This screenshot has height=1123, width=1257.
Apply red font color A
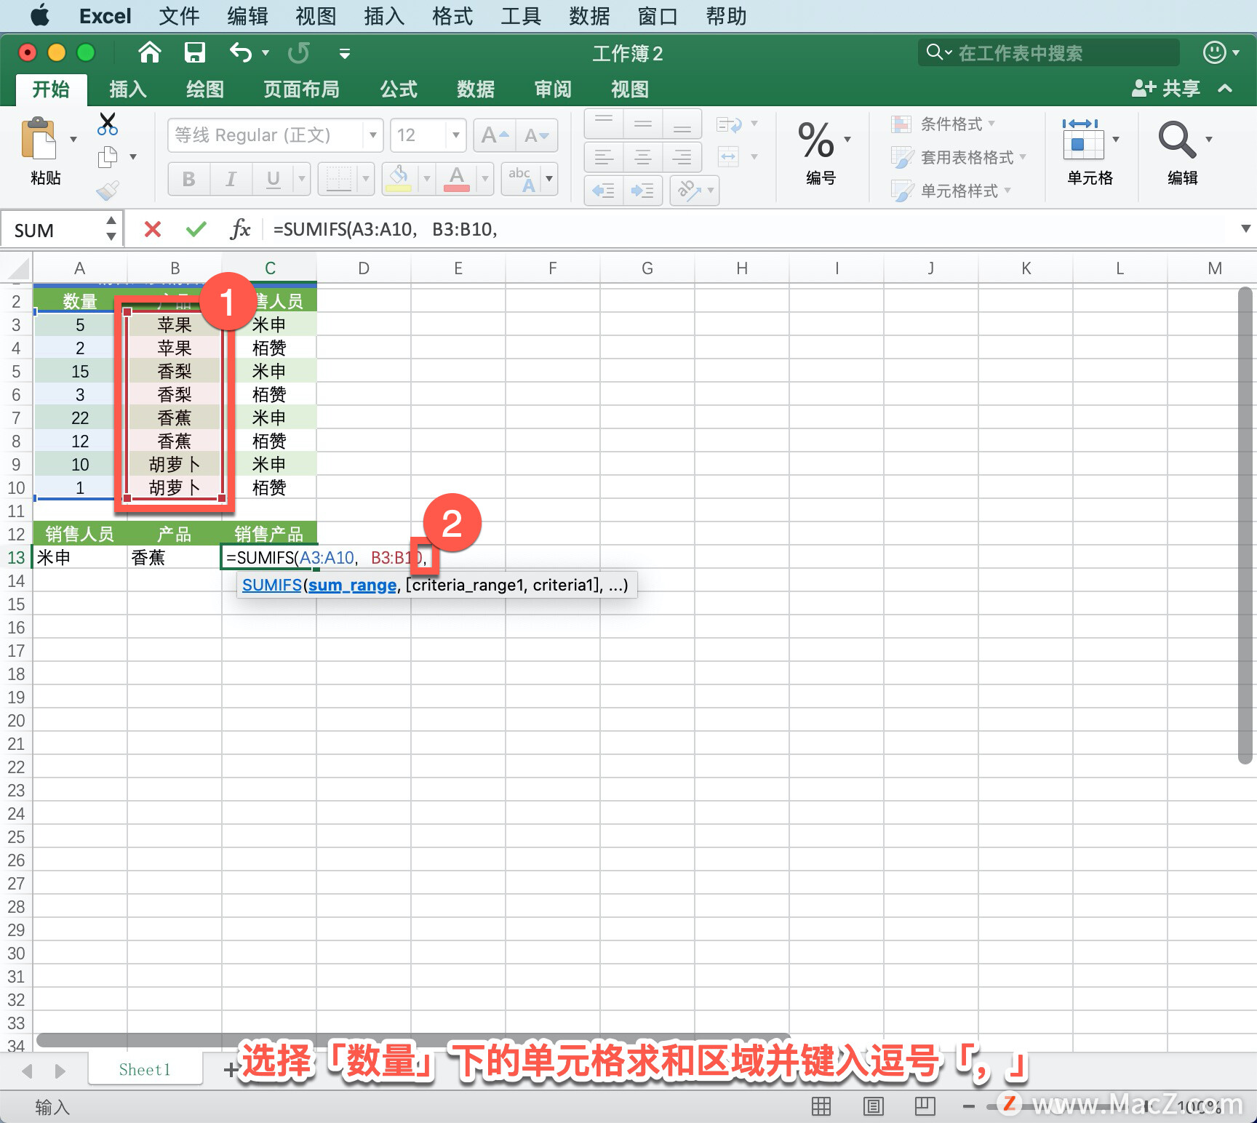(x=457, y=179)
